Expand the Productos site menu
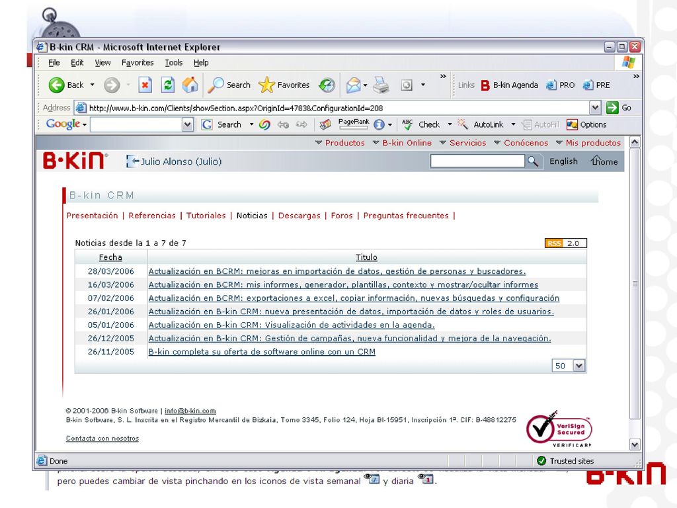Image resolution: width=677 pixels, height=508 pixels. tap(340, 143)
